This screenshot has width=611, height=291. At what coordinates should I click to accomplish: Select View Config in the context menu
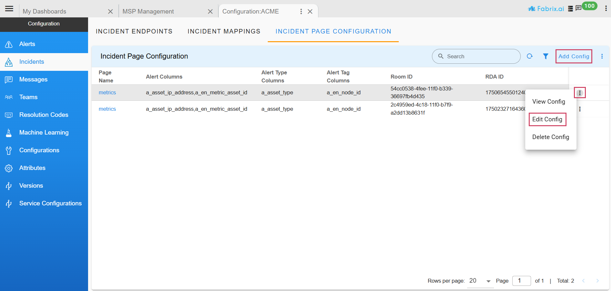(548, 102)
